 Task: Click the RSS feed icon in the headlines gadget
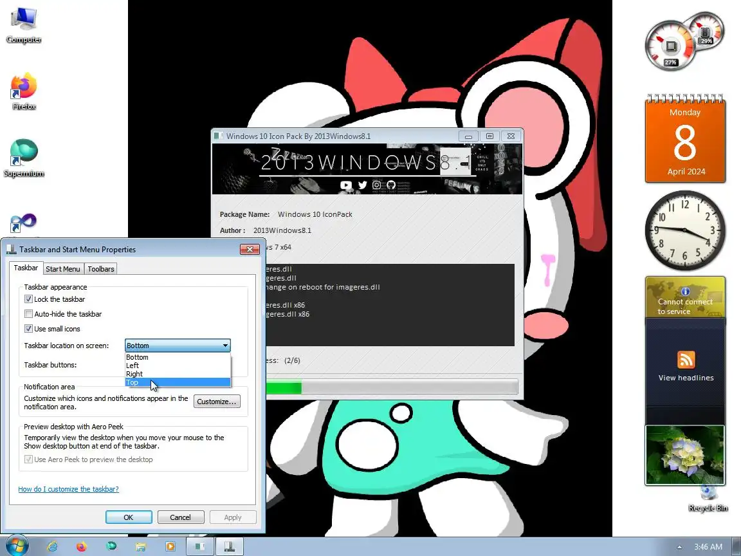(x=686, y=359)
